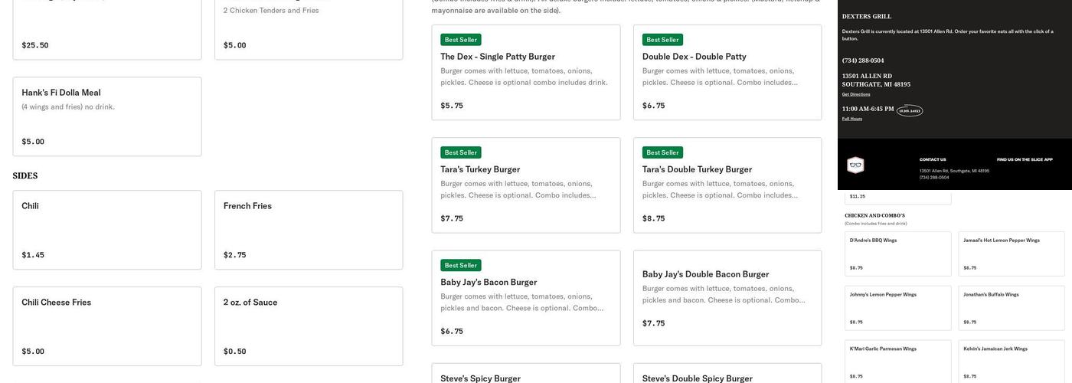1072x383 pixels.
Task: Open Baby Jay's Double Bacon Burger
Action: 727,298
